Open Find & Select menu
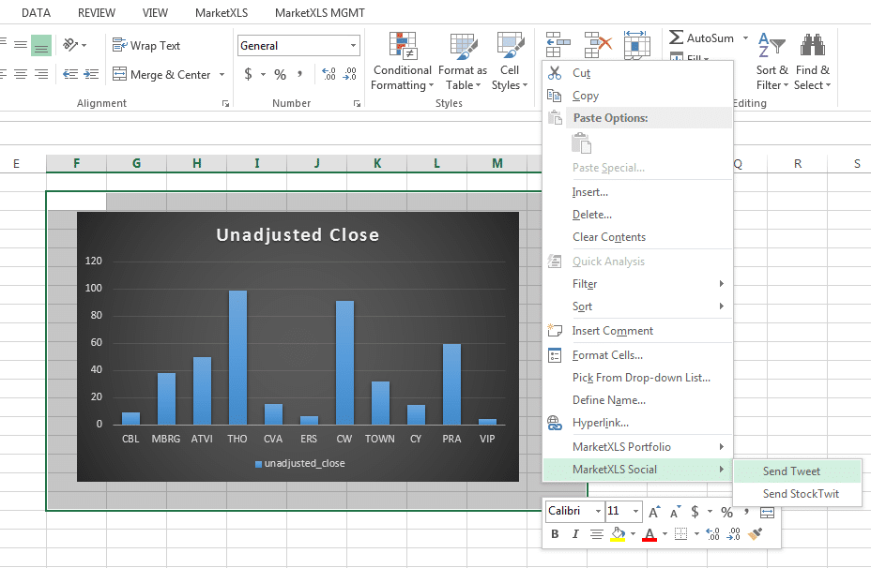 coord(812,62)
